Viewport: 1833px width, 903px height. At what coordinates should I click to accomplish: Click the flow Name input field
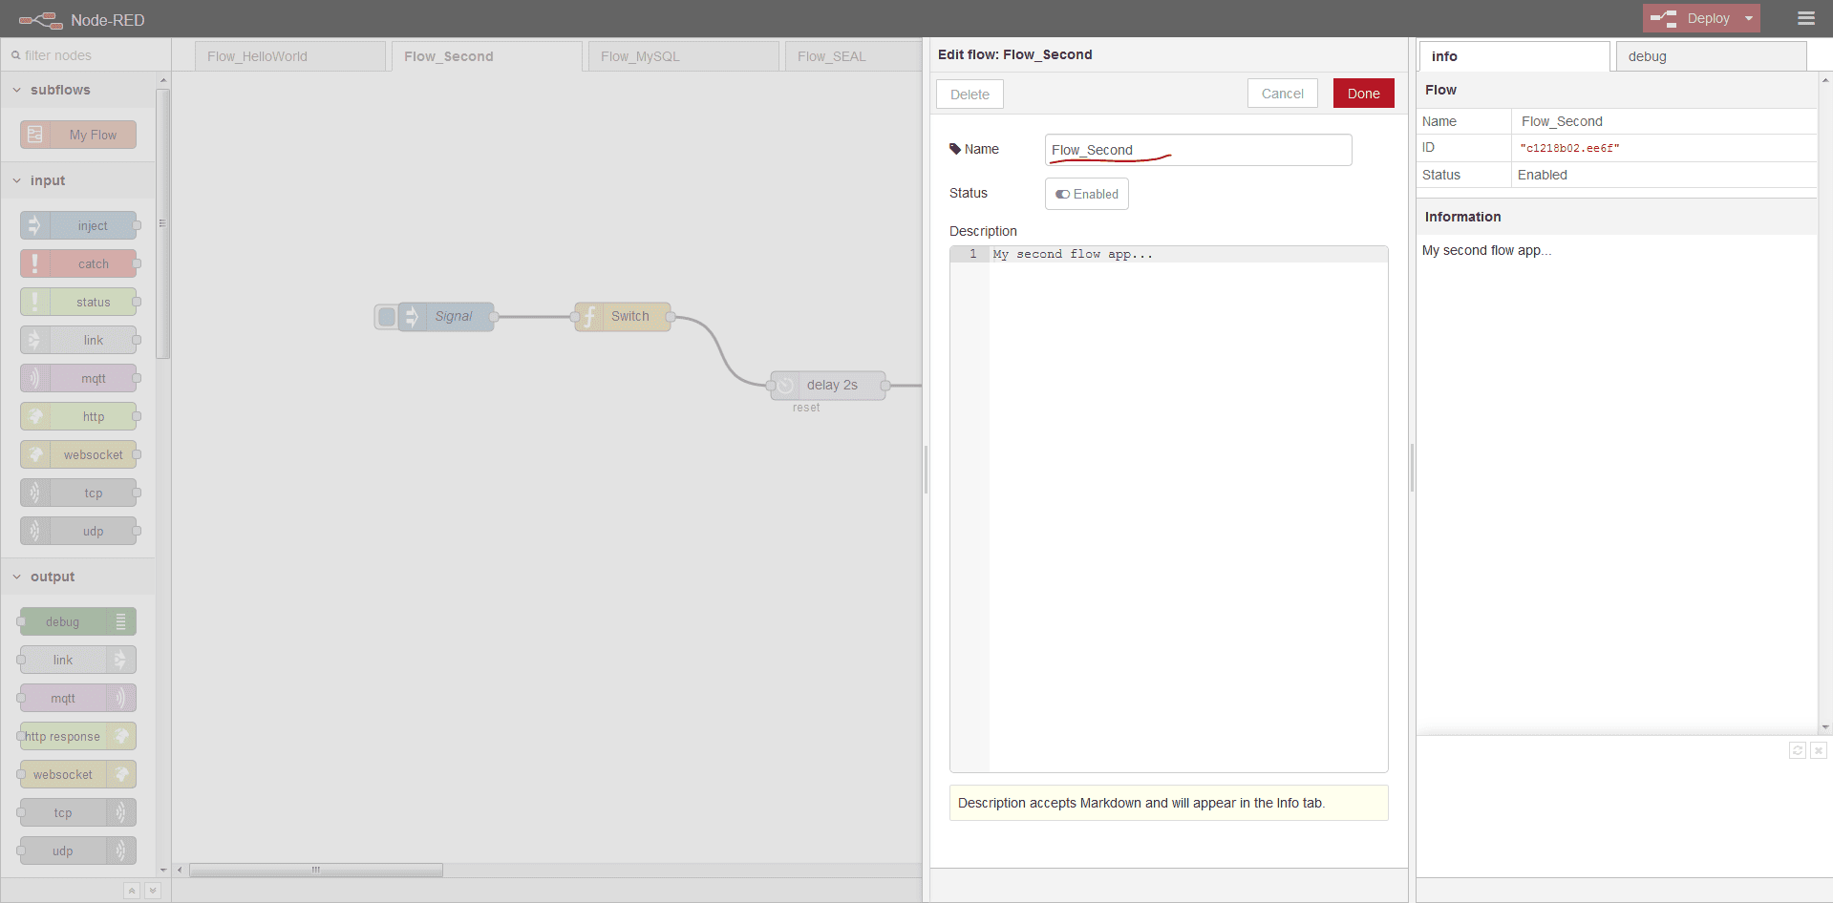click(x=1198, y=150)
